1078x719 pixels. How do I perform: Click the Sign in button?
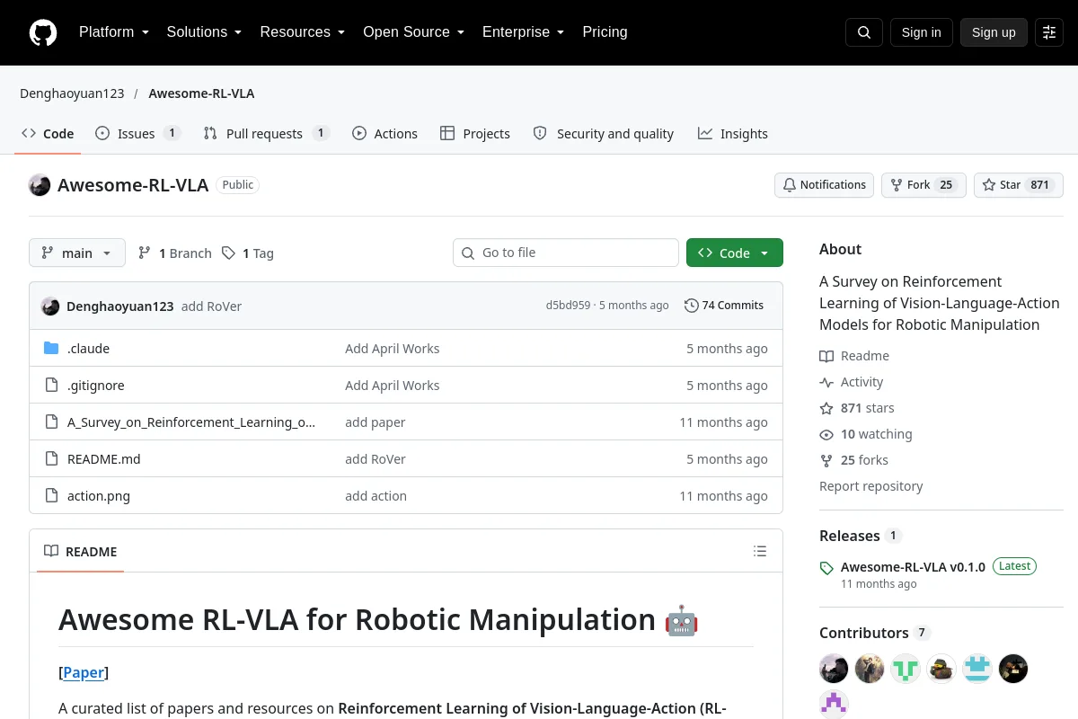921,32
